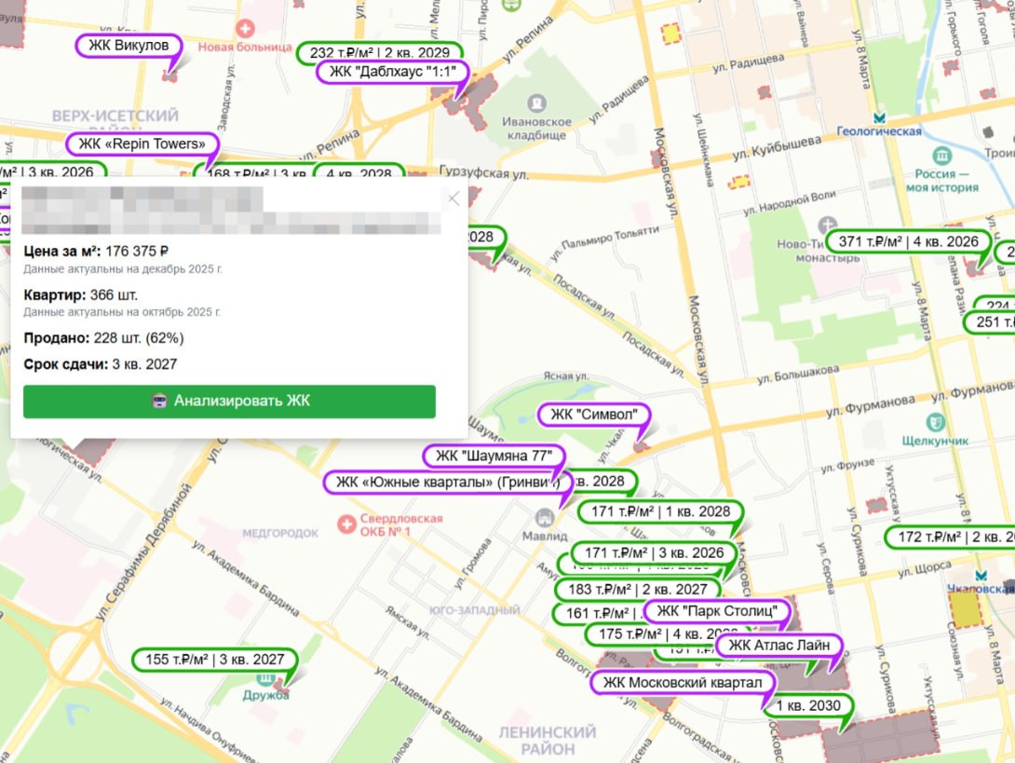The width and height of the screenshot is (1015, 763).
Task: Select the ЖК "Шаумяна 77" label
Action: point(494,456)
